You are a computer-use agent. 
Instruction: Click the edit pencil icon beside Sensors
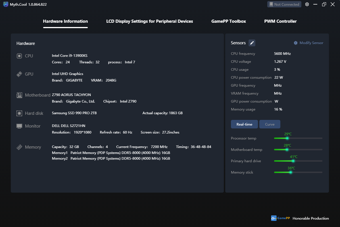pos(252,43)
